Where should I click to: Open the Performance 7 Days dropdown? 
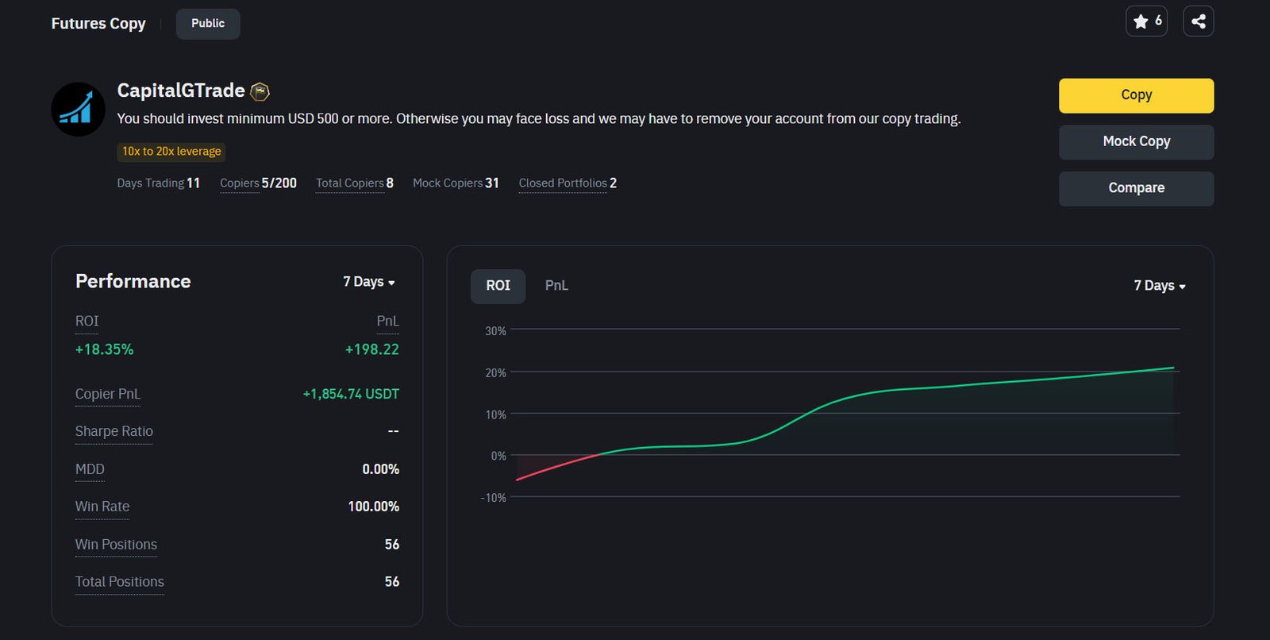coord(368,282)
